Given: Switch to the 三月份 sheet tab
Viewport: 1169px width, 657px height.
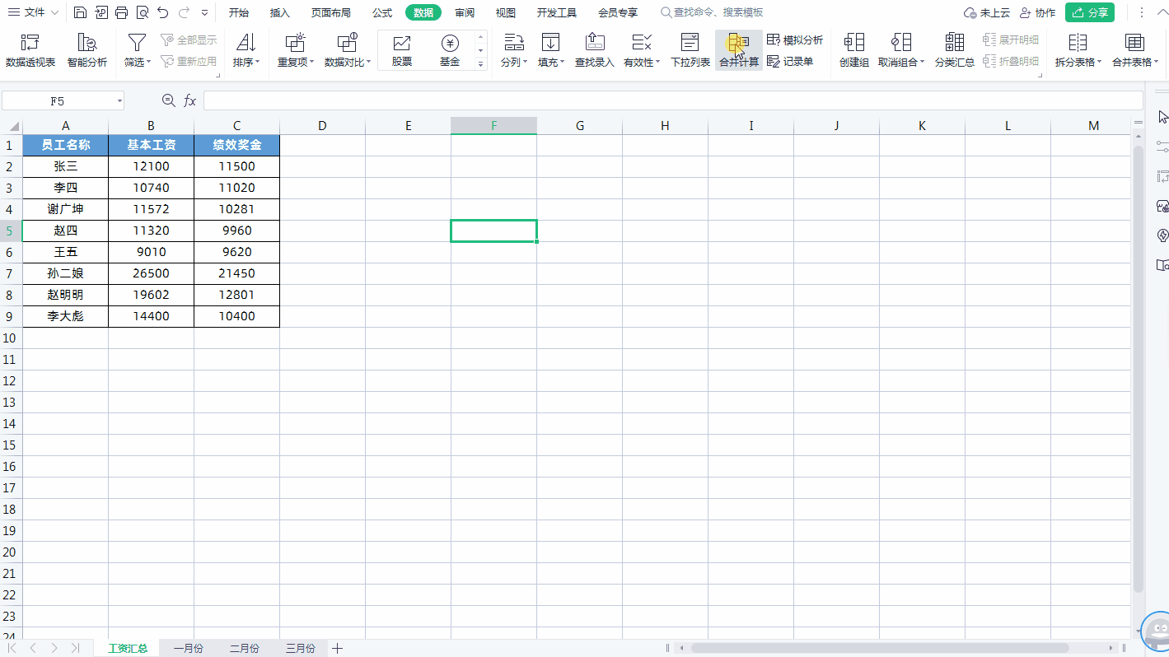Looking at the screenshot, I should 300,649.
